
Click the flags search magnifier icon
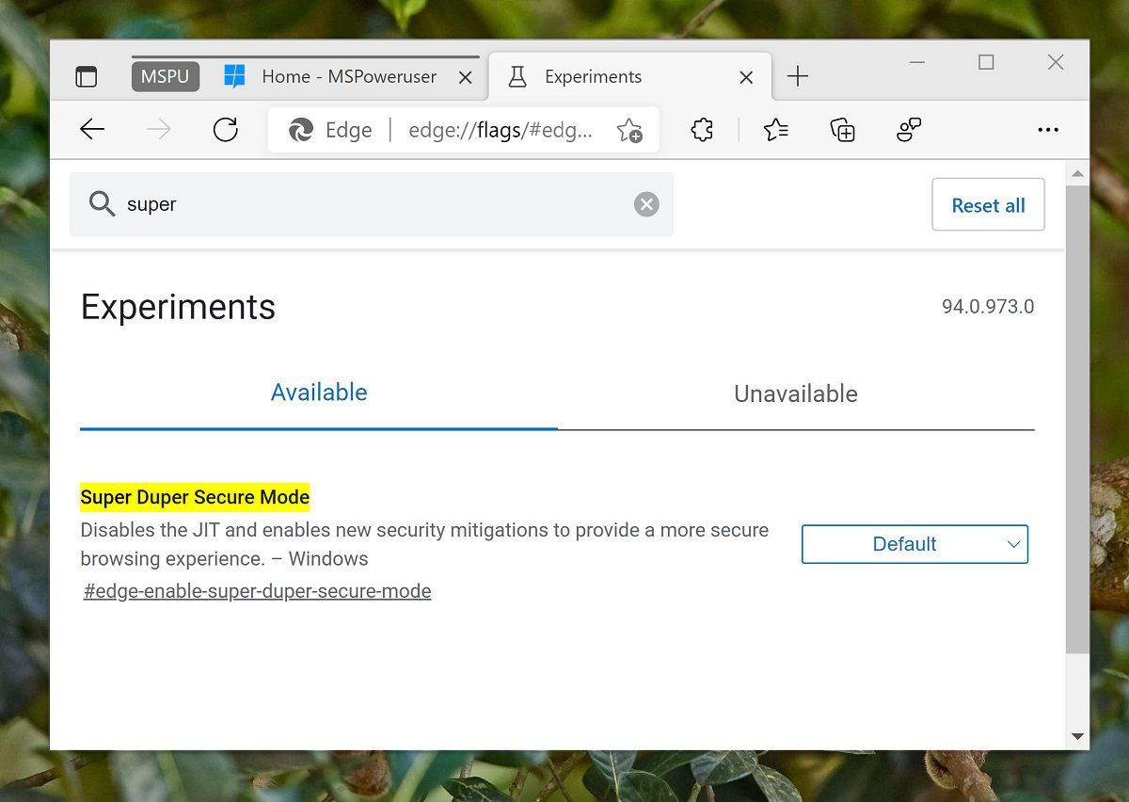pos(102,204)
